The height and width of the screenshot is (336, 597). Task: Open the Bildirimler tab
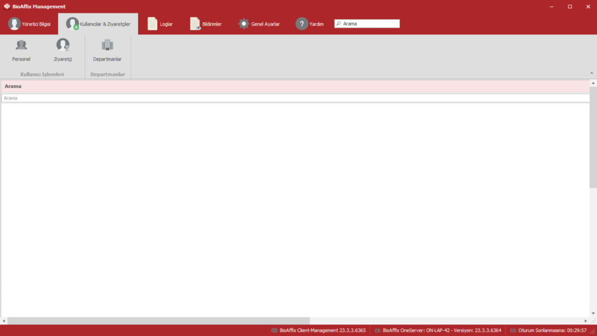[206, 23]
